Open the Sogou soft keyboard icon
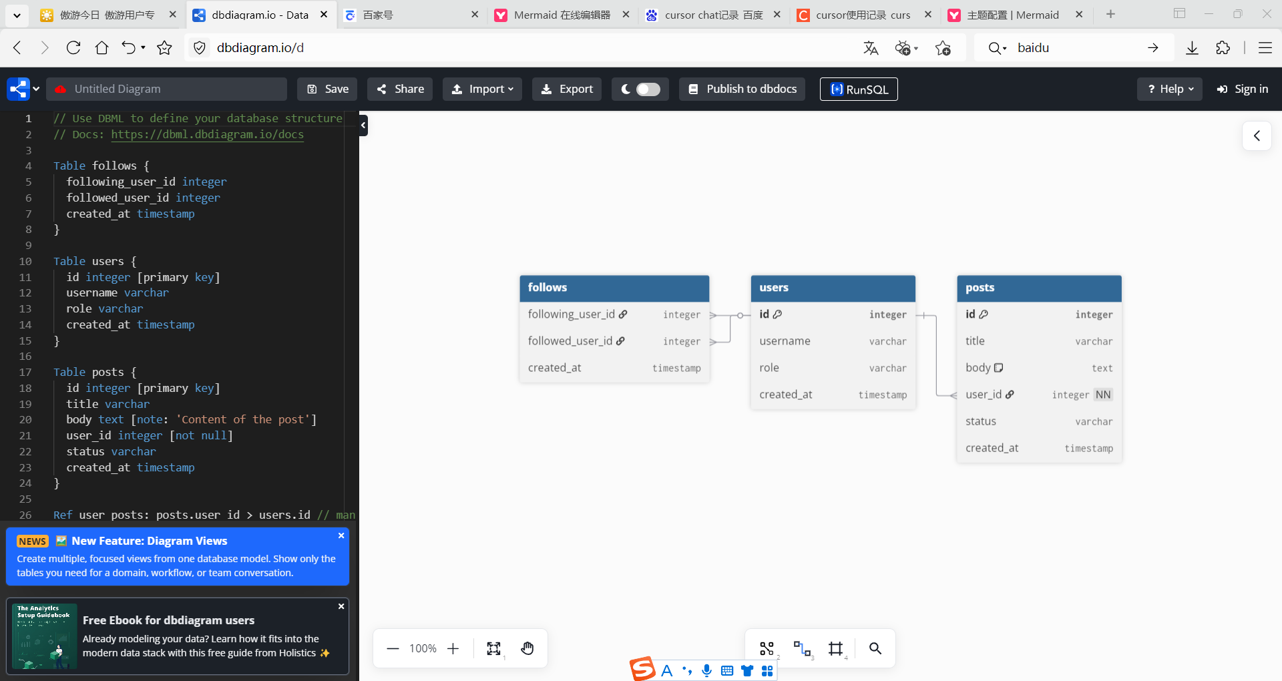 click(x=727, y=670)
